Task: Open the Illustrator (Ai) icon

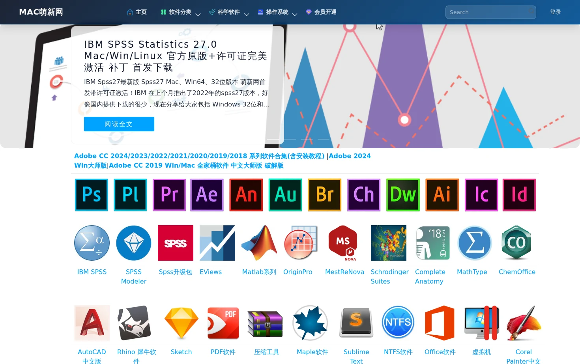Action: [x=442, y=195]
